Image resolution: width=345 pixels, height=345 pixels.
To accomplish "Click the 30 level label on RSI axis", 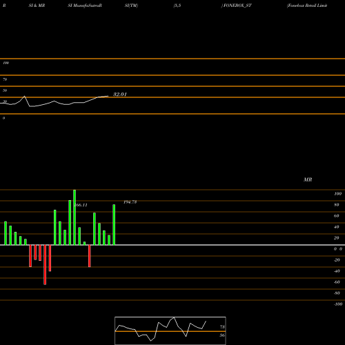I will 5,101.
